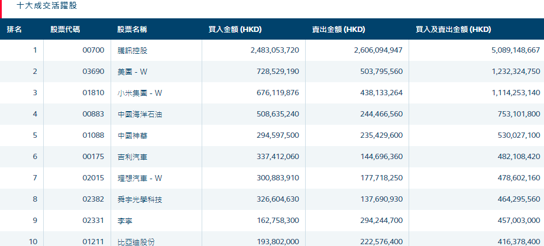
Task: Click sell amount 244,466,560
Action: pyautogui.click(x=381, y=114)
